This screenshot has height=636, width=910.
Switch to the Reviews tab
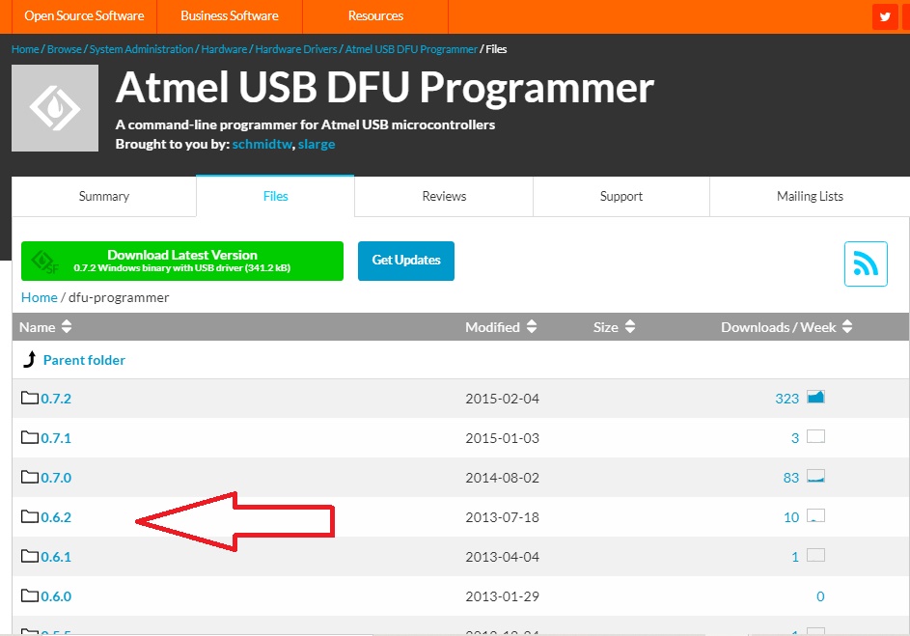pos(444,197)
